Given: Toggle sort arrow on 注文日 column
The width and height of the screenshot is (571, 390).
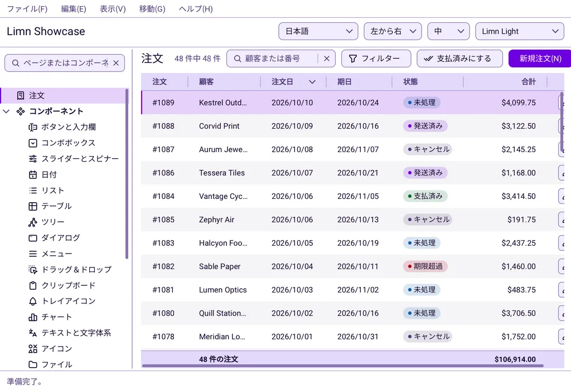Looking at the screenshot, I should [x=312, y=82].
